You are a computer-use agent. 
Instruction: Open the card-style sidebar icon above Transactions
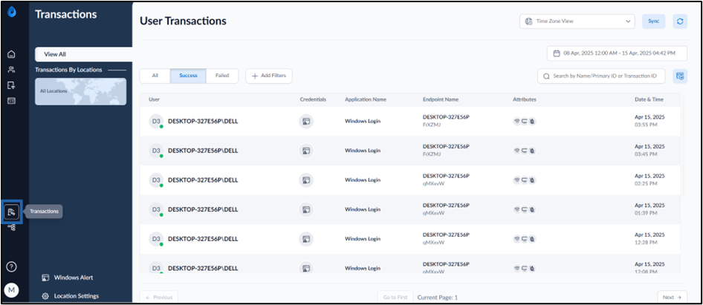pos(12,101)
